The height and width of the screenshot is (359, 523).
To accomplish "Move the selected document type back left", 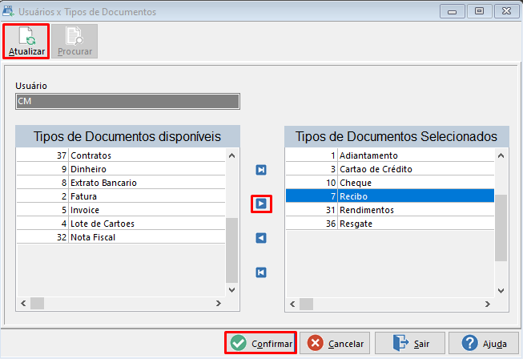I will 261,238.
